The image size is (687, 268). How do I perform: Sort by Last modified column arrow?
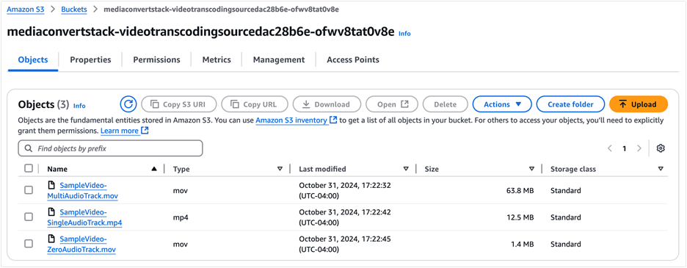click(x=406, y=169)
